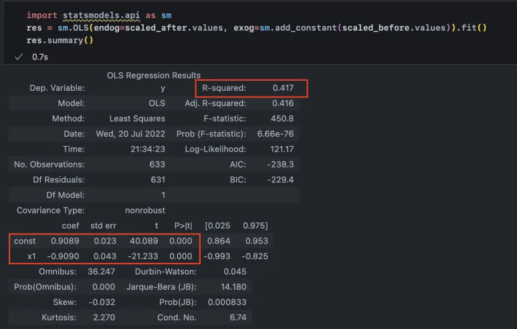Screen dimensions: 517x329
Task: Click the R-squared value 0.417
Action: pos(283,87)
